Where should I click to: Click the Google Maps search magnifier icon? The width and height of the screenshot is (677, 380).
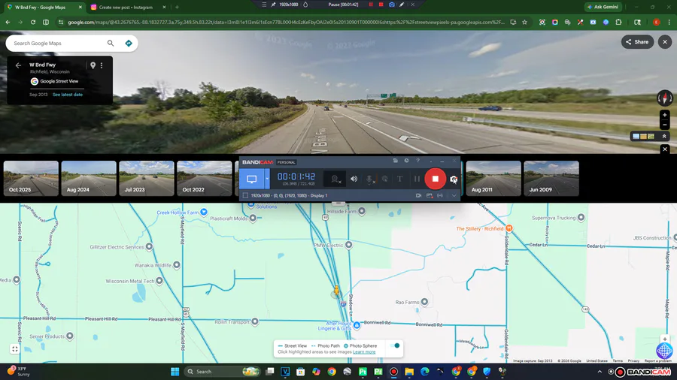pyautogui.click(x=111, y=43)
